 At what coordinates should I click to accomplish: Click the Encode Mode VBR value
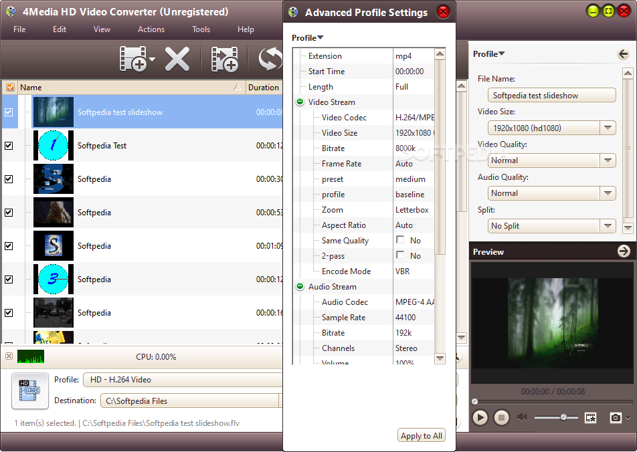pos(403,271)
